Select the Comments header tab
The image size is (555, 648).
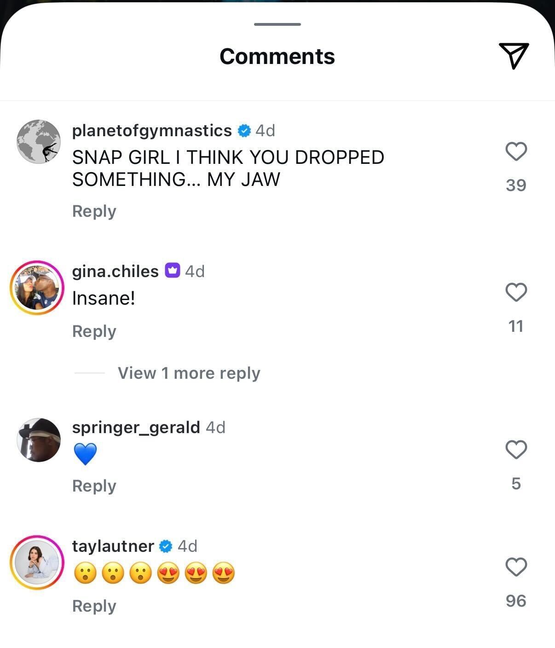point(277,56)
